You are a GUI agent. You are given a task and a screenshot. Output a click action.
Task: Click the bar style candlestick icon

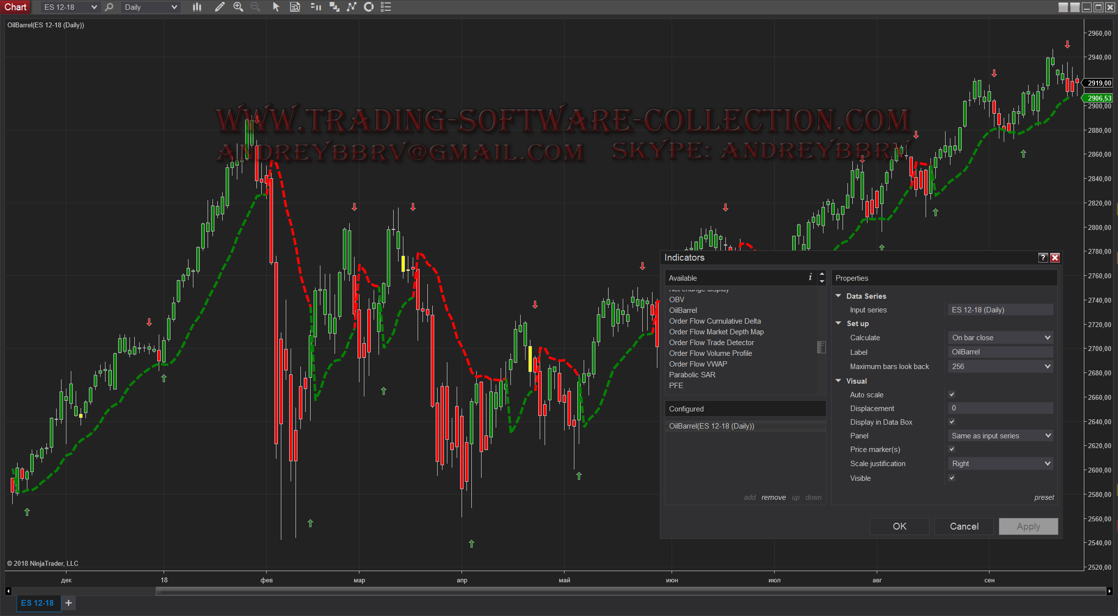point(197,7)
